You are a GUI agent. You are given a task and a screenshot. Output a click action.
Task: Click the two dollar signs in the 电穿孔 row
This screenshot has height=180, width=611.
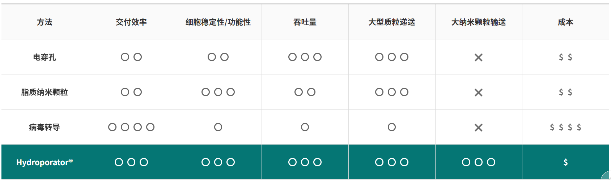pyautogui.click(x=565, y=57)
